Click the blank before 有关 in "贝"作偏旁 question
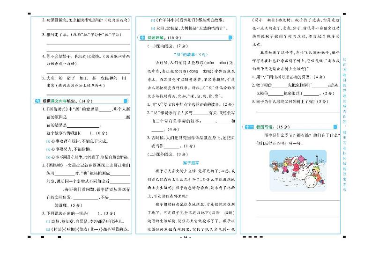 pyautogui.click(x=201, y=113)
